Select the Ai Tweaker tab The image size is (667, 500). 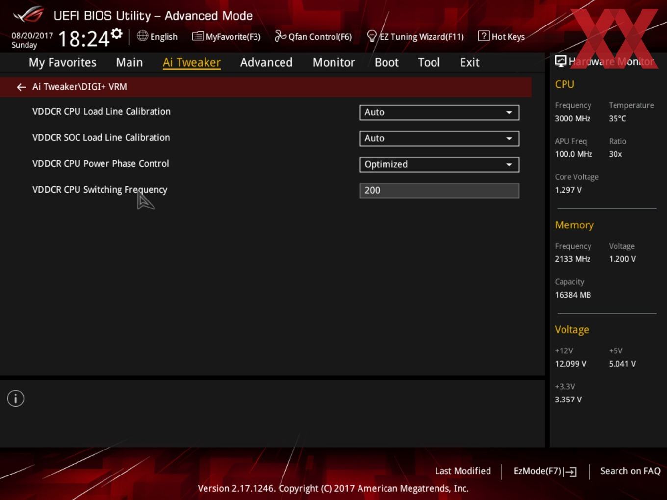point(192,62)
